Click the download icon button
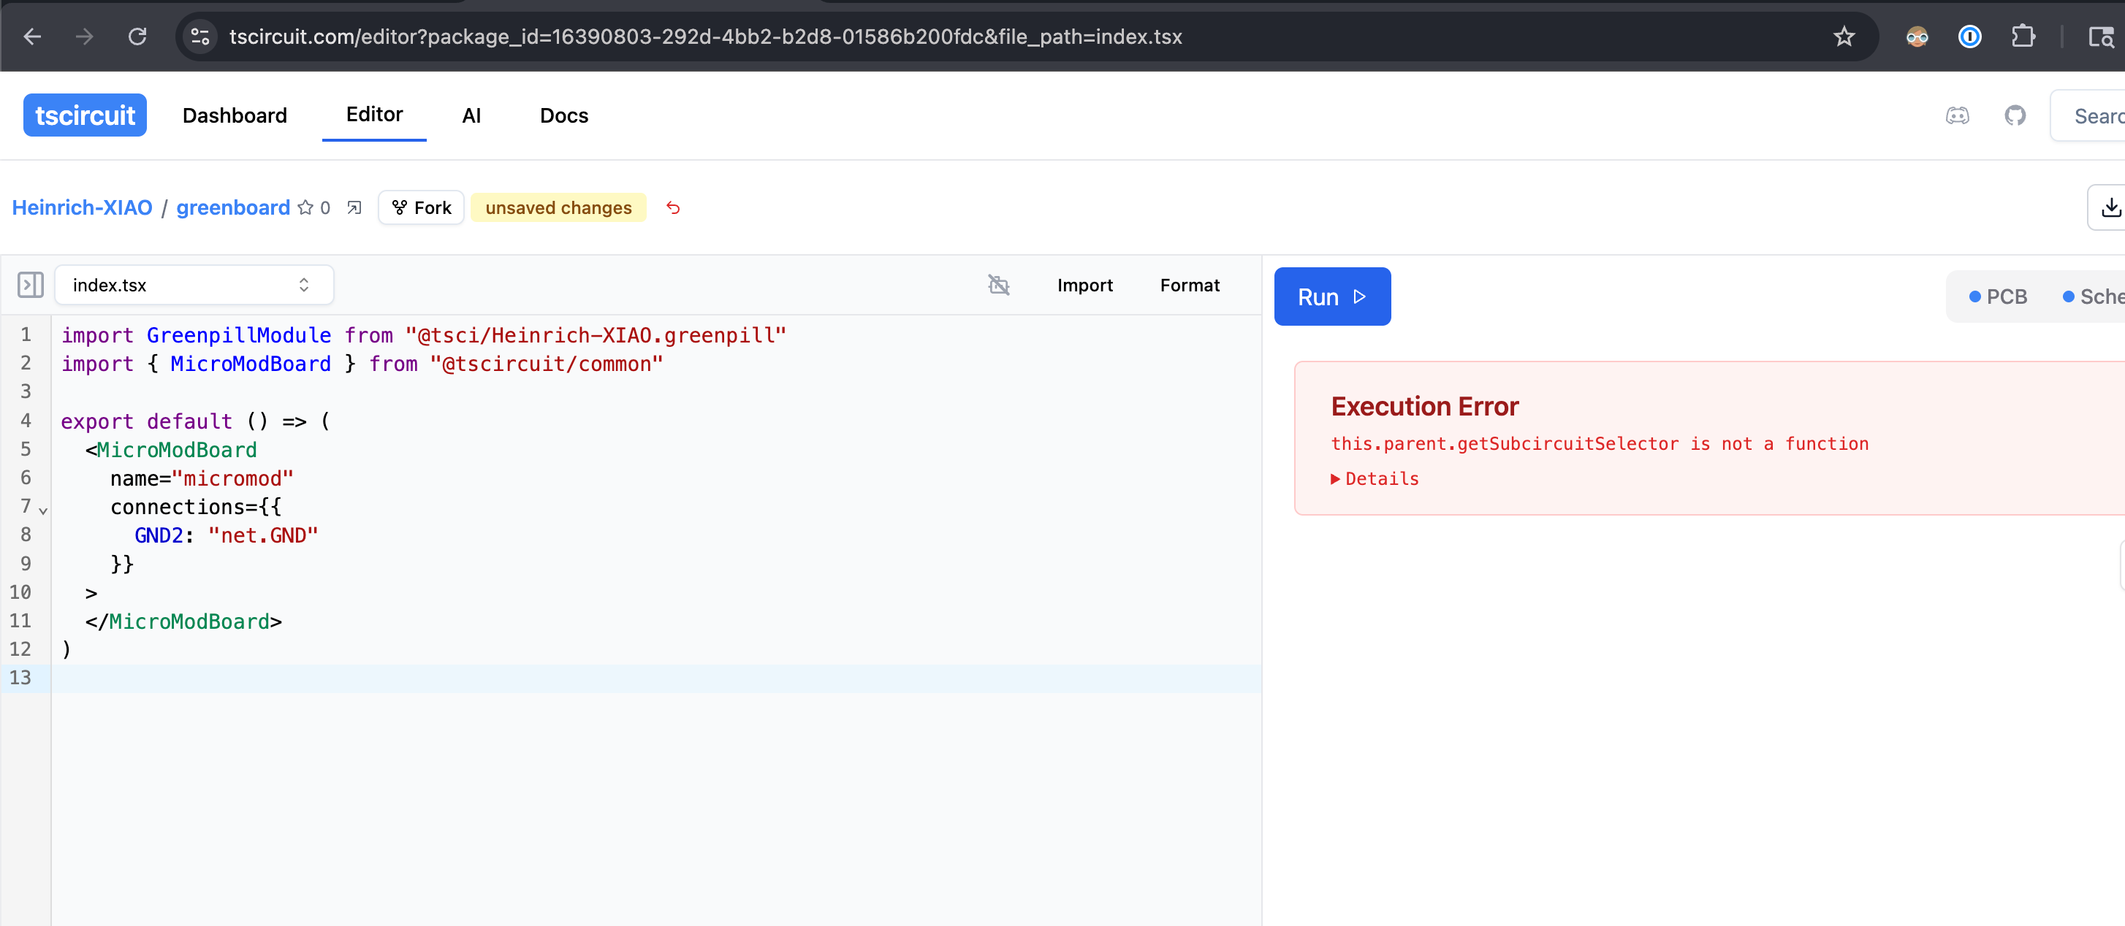This screenshot has width=2125, height=926. [x=2110, y=208]
